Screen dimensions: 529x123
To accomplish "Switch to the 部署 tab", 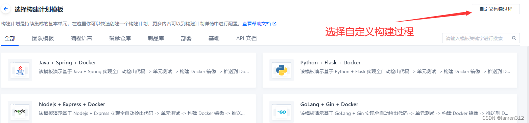I will click(x=186, y=38).
